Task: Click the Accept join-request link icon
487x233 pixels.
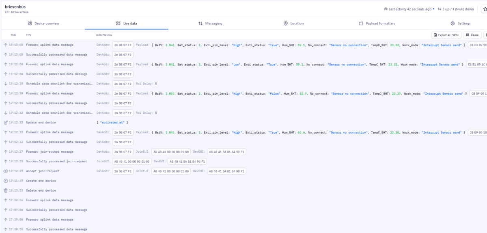Action: tap(6, 171)
